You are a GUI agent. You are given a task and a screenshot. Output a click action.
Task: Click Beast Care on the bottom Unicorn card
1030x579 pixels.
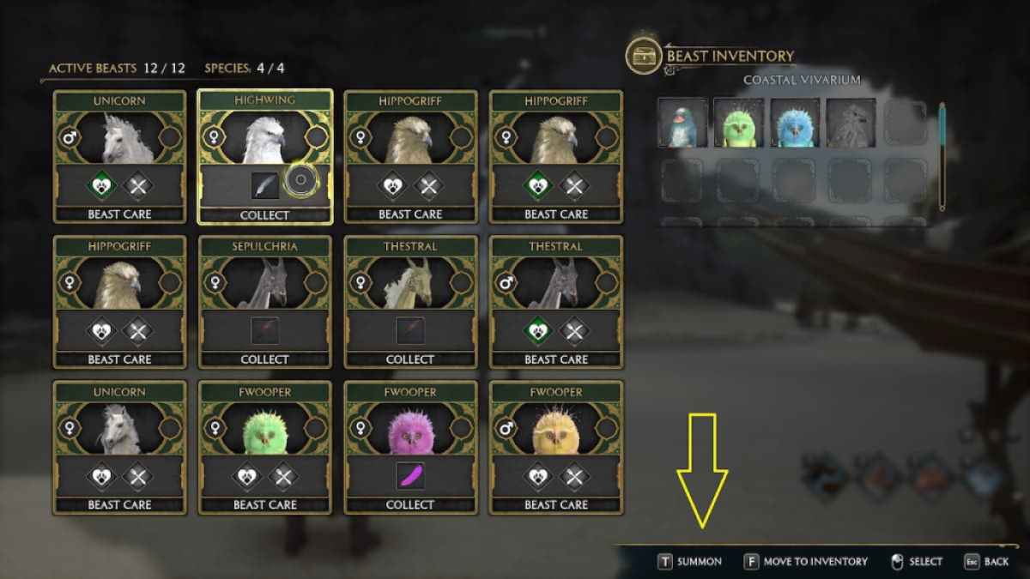(119, 505)
